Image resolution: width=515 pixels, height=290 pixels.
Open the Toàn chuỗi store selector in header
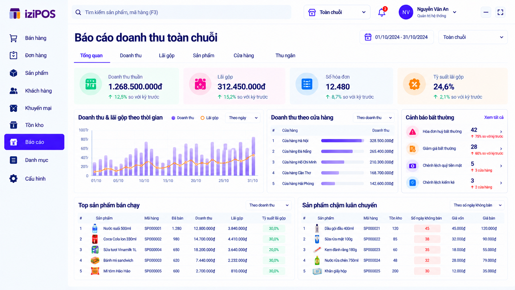coord(337,12)
